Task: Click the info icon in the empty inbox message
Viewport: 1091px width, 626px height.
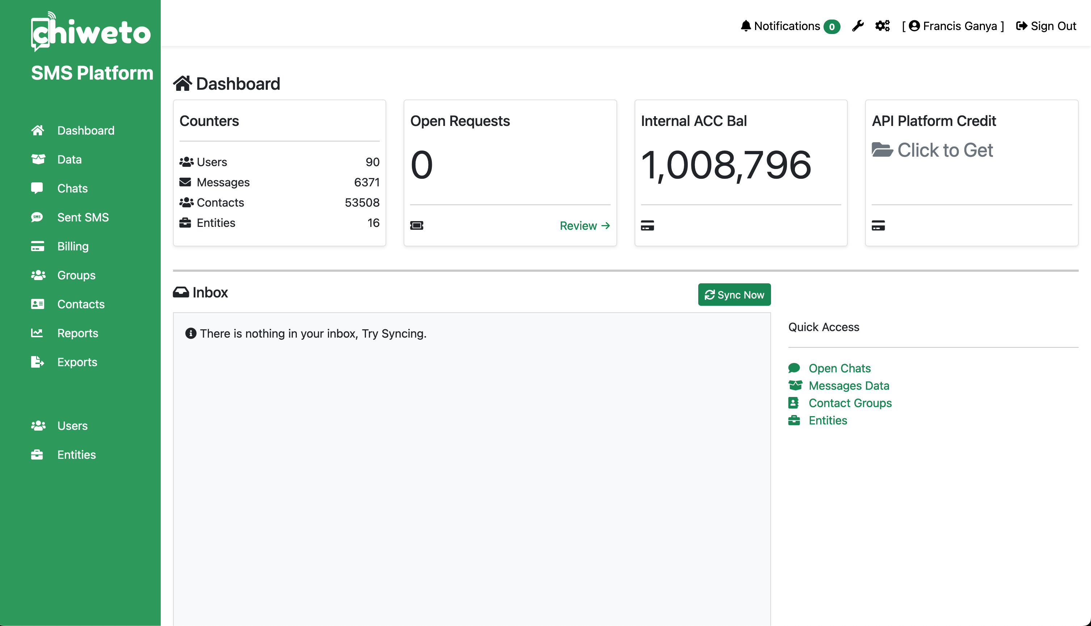Action: tap(190, 333)
